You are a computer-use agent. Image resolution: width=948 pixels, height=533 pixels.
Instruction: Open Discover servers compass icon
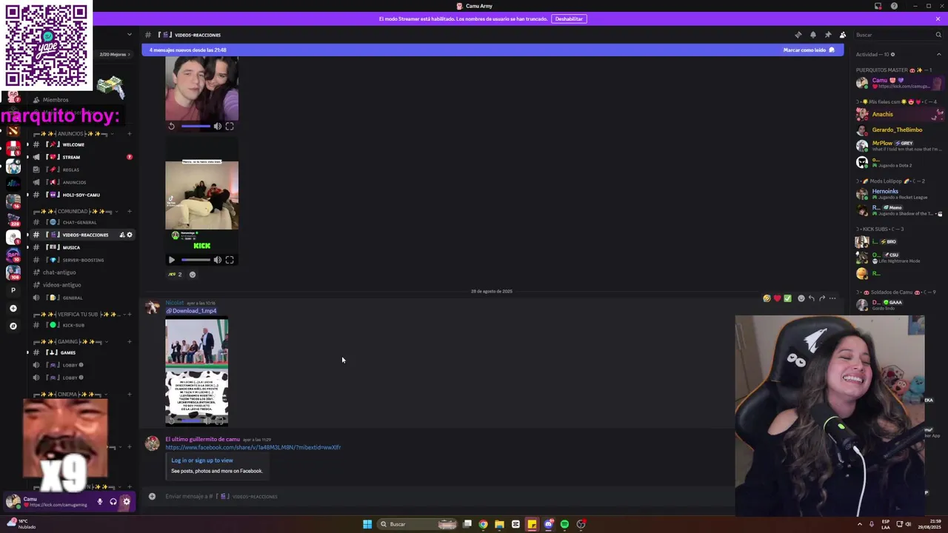pos(13,326)
